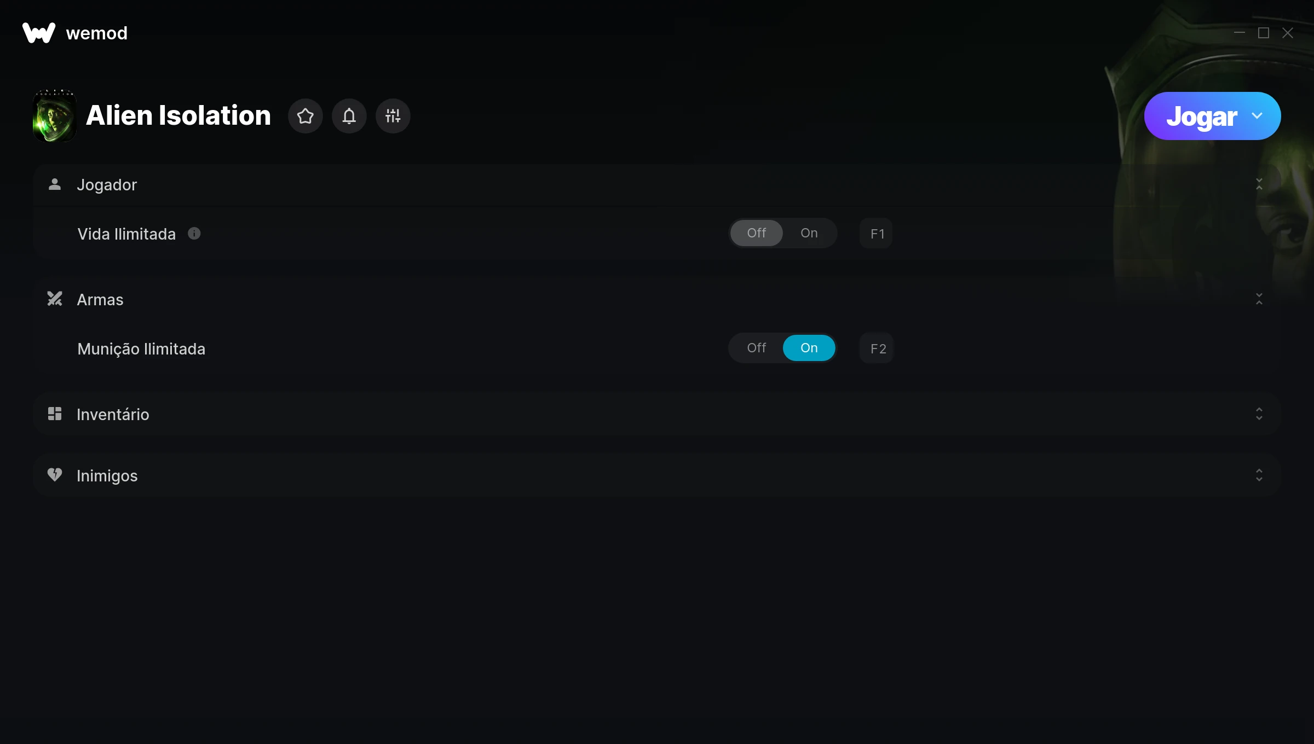Add Alien Isolation to favorites with star icon
The height and width of the screenshot is (744, 1314).
pos(306,116)
